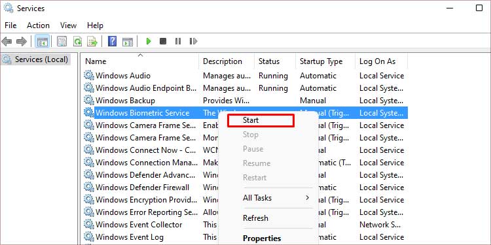Screen dimensions: 491x245
Task: Click Manual startup type of Windows Backup
Action: pos(313,101)
